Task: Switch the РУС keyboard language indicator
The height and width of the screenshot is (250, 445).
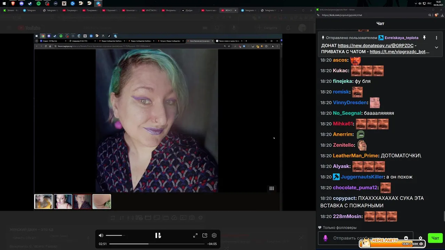Action: [429, 3]
